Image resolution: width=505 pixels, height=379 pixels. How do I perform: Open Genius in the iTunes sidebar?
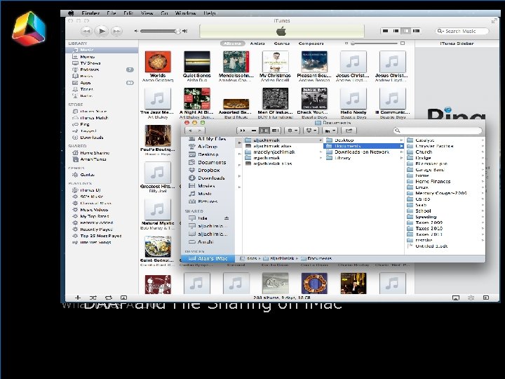[102, 175]
